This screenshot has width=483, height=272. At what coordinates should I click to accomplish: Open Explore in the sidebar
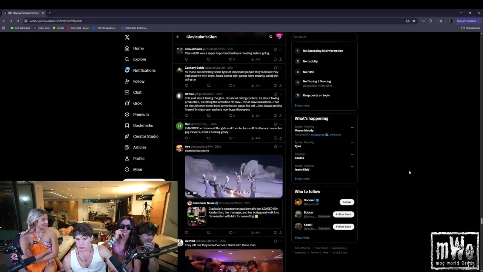tap(135, 59)
